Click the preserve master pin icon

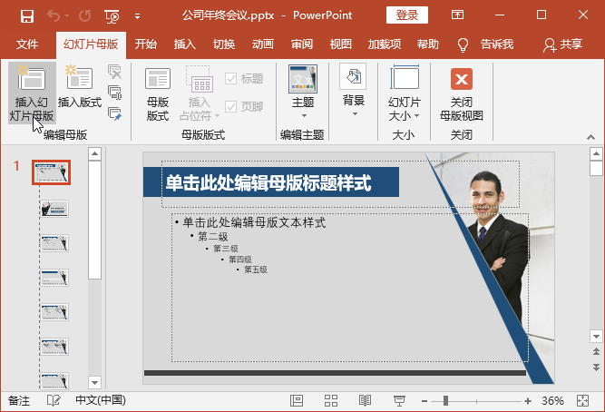click(114, 113)
